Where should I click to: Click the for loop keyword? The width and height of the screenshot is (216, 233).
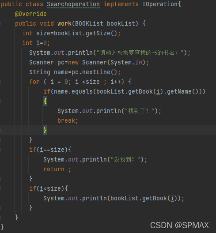(34, 82)
